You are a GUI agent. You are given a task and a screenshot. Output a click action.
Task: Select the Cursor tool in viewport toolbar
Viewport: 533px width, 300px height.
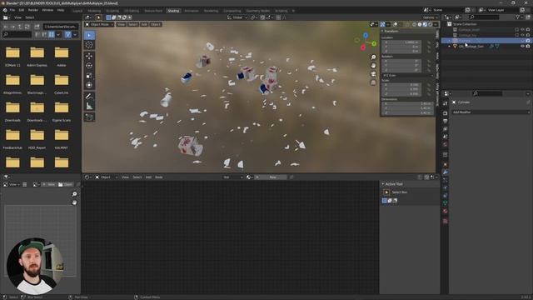(89, 45)
